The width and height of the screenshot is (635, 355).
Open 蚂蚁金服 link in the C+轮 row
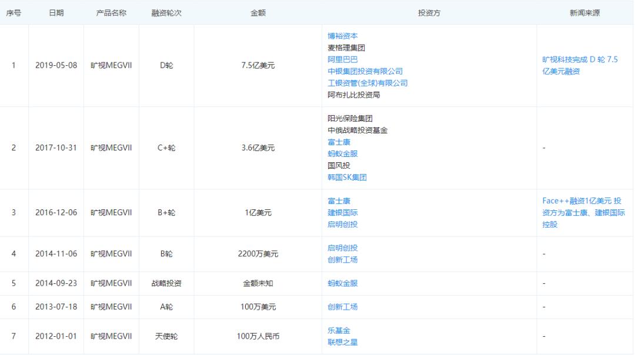tap(342, 154)
